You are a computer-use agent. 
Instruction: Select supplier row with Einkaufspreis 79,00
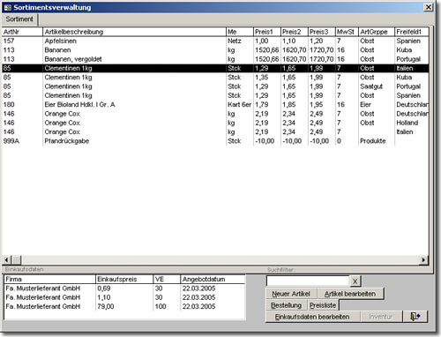[x=124, y=306]
